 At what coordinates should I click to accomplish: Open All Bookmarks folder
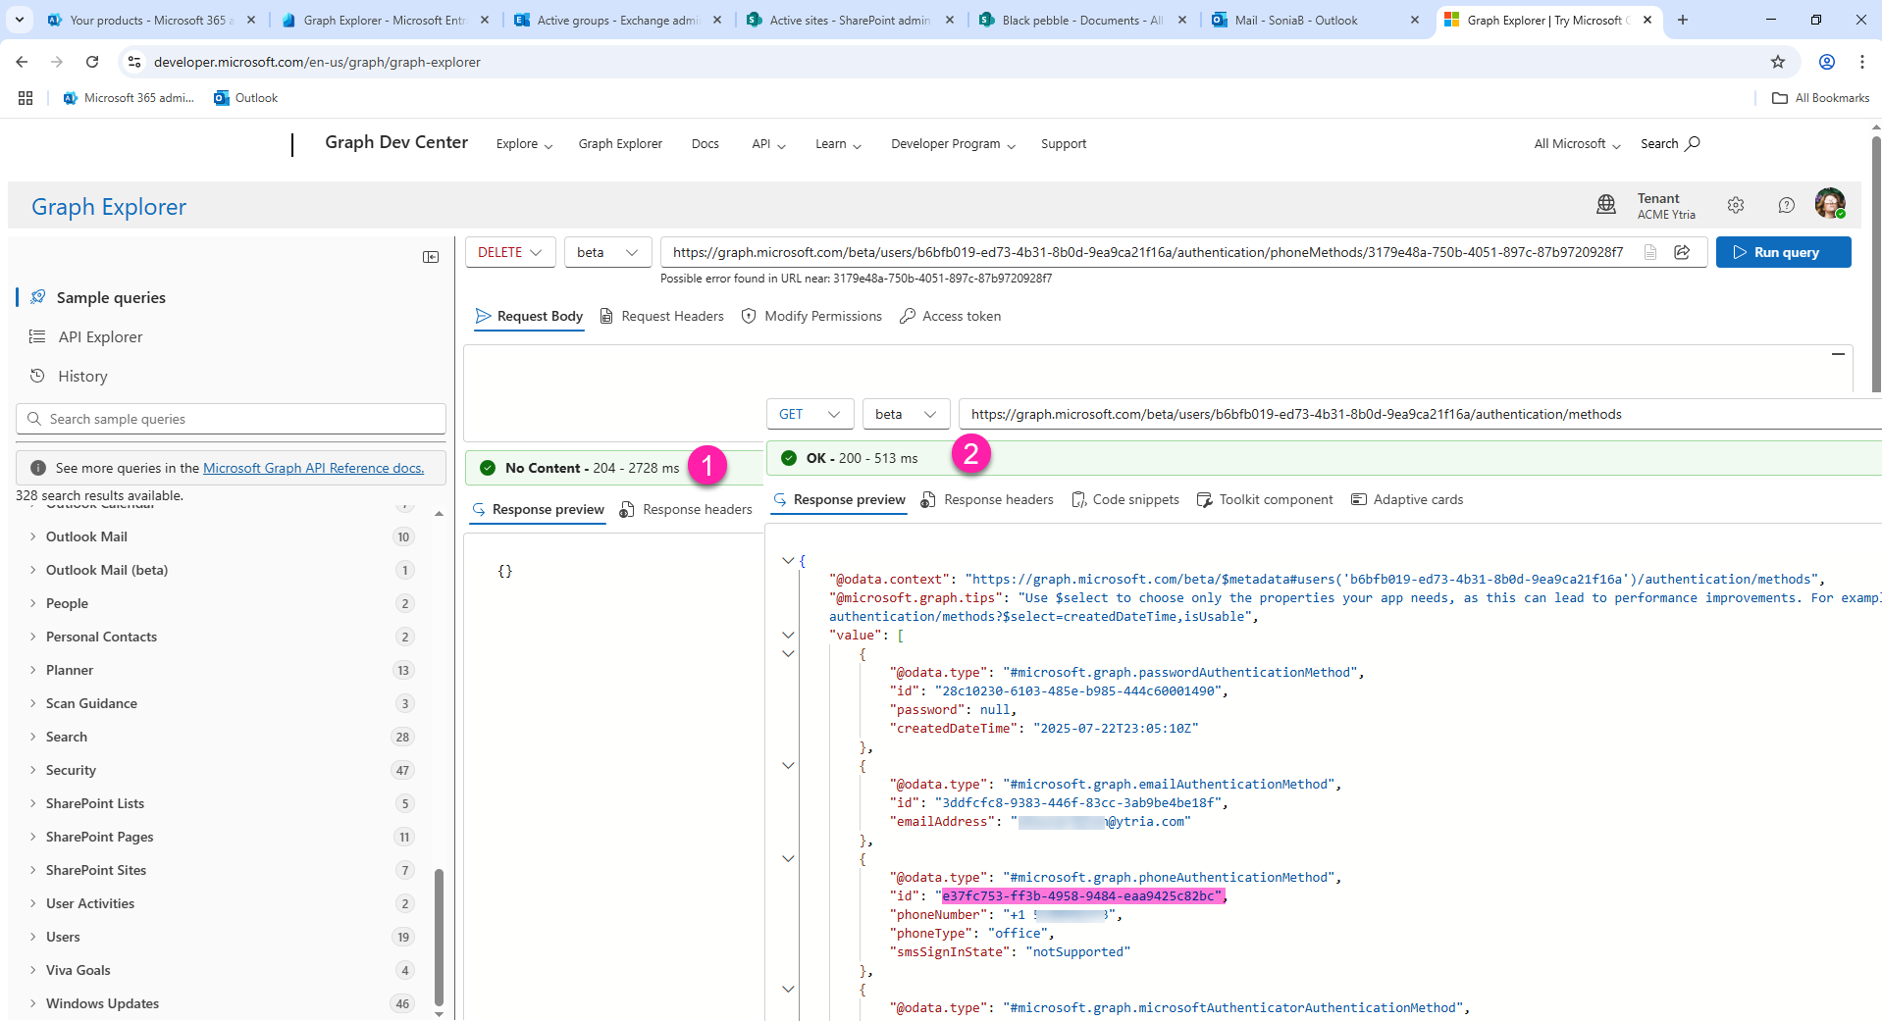point(1821,98)
